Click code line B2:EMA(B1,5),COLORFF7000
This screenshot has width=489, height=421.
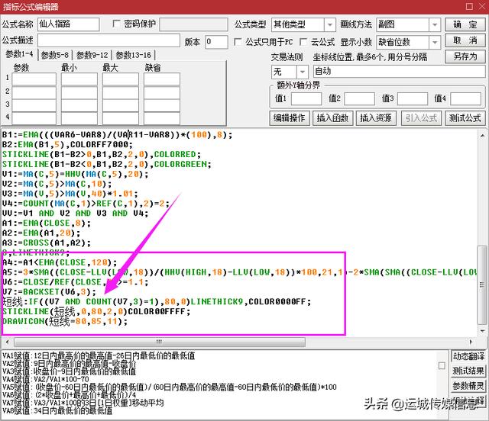[67, 144]
